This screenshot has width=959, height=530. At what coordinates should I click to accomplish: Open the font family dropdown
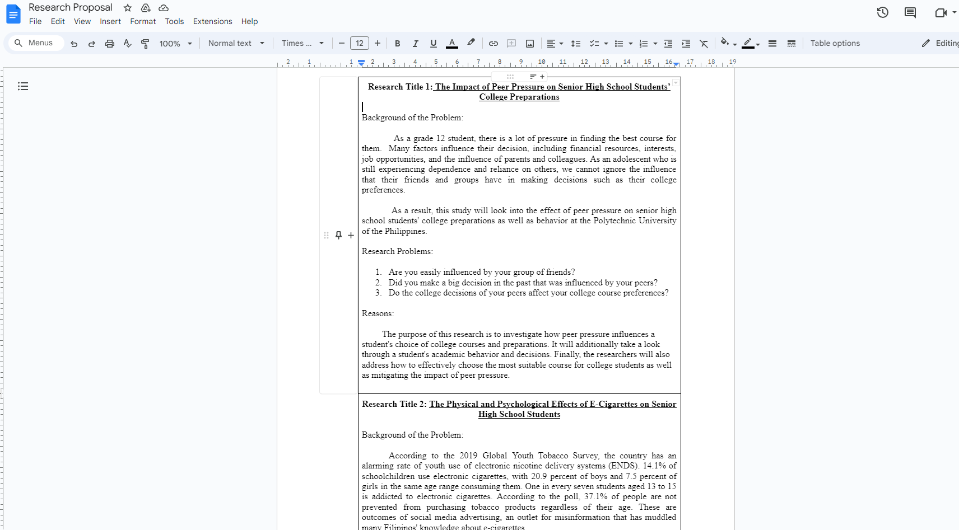click(302, 43)
